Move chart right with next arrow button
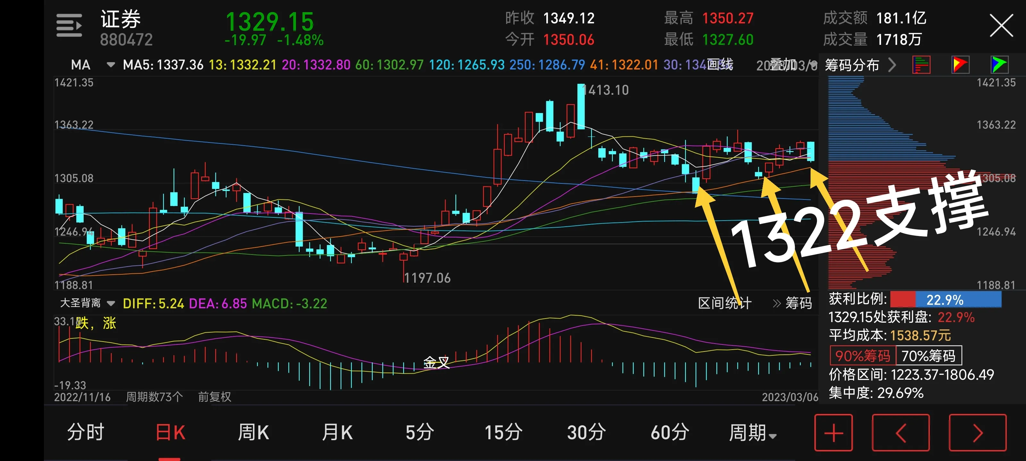1026x461 pixels. tap(978, 433)
